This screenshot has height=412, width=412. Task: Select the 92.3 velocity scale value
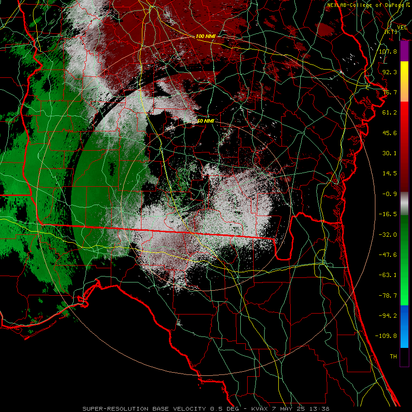click(390, 72)
